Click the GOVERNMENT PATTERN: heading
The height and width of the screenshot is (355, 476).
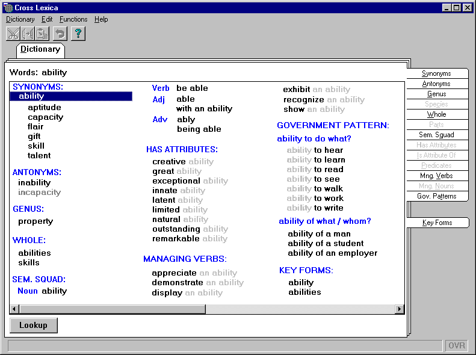click(x=333, y=125)
